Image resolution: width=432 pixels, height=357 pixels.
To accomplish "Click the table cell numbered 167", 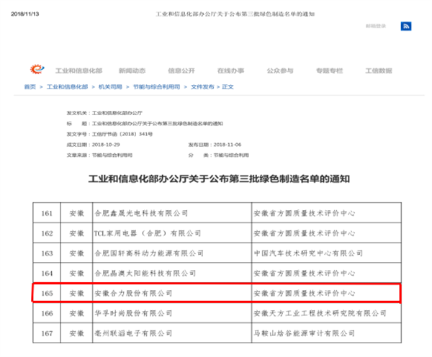I will [47, 333].
